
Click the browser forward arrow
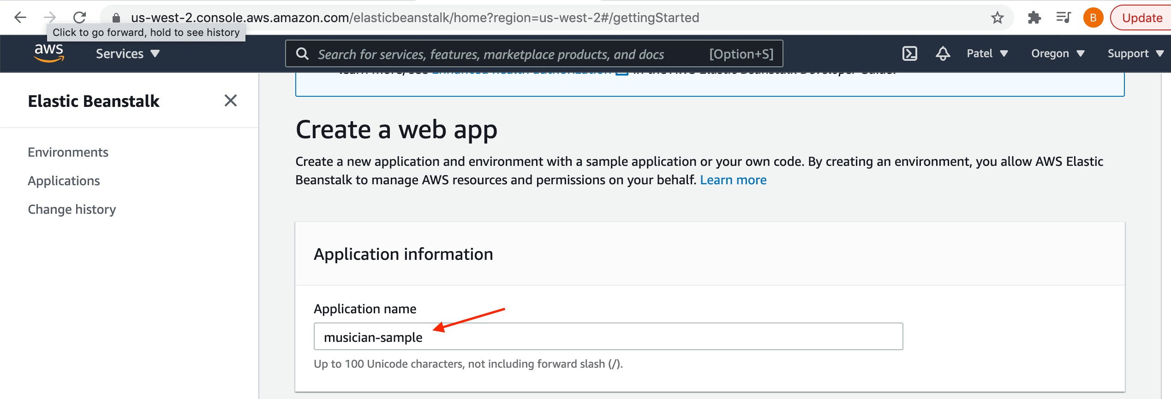(x=50, y=18)
